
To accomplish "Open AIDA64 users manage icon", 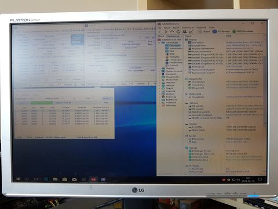I will (185, 31).
